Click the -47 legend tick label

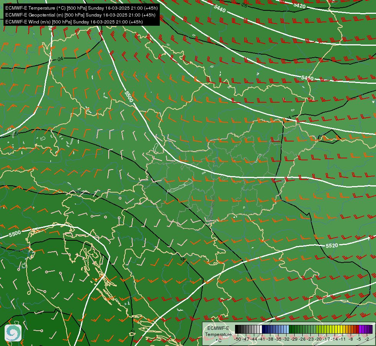point(245,339)
